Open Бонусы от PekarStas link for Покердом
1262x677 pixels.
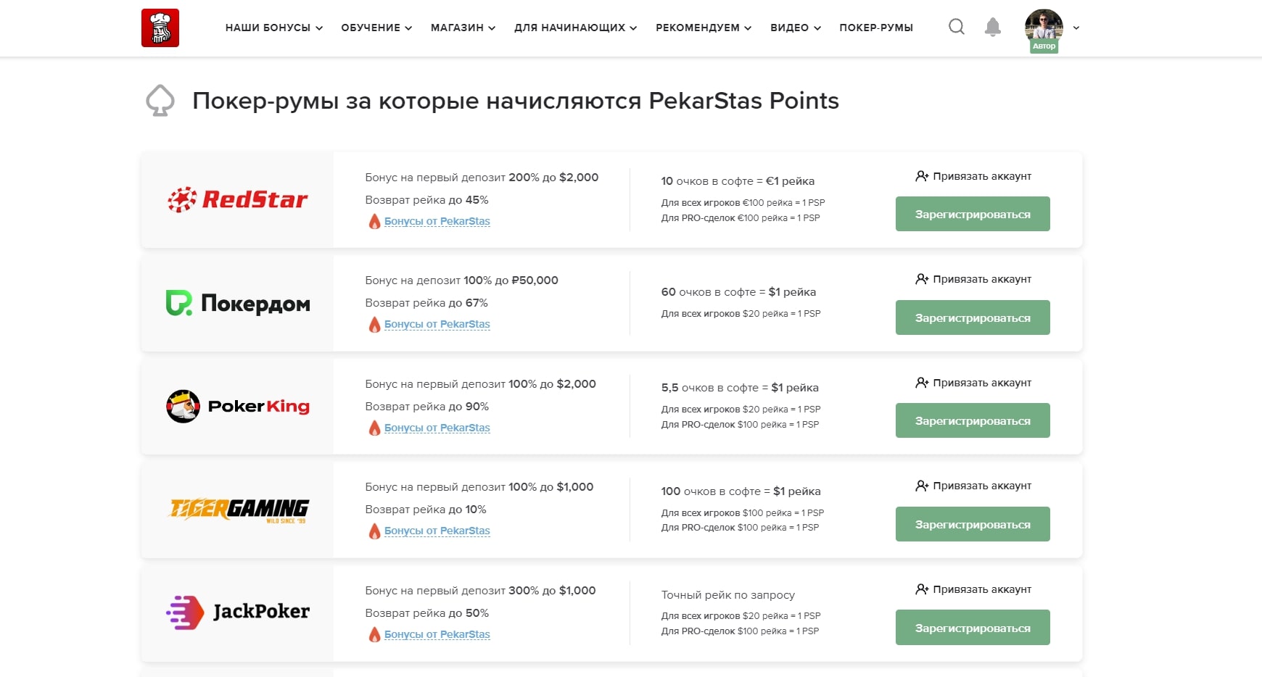(437, 324)
